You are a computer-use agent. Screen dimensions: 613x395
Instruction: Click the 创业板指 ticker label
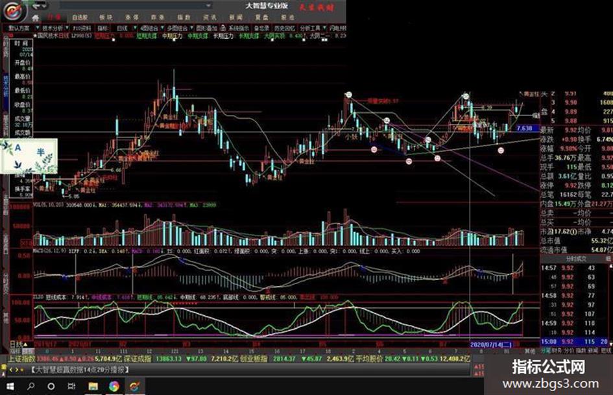pos(254,359)
